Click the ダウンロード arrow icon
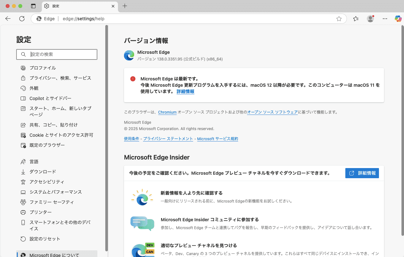This screenshot has width=404, height=257. pos(23,172)
